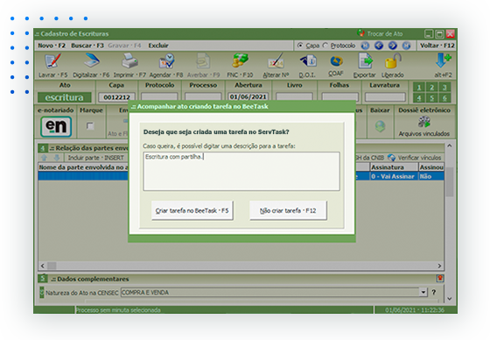The image size is (490, 340).
Task: Click red icon in Dados complementares header
Action: [440, 278]
